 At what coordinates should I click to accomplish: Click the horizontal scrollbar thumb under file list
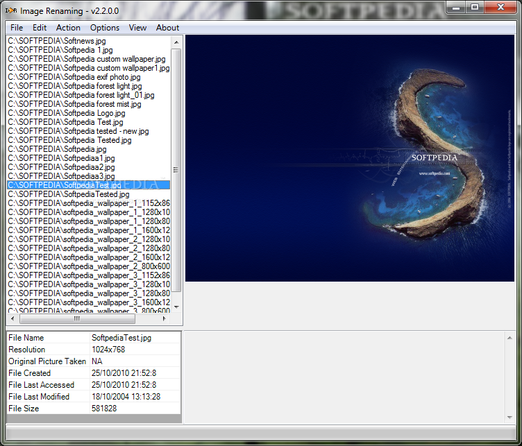click(x=77, y=318)
